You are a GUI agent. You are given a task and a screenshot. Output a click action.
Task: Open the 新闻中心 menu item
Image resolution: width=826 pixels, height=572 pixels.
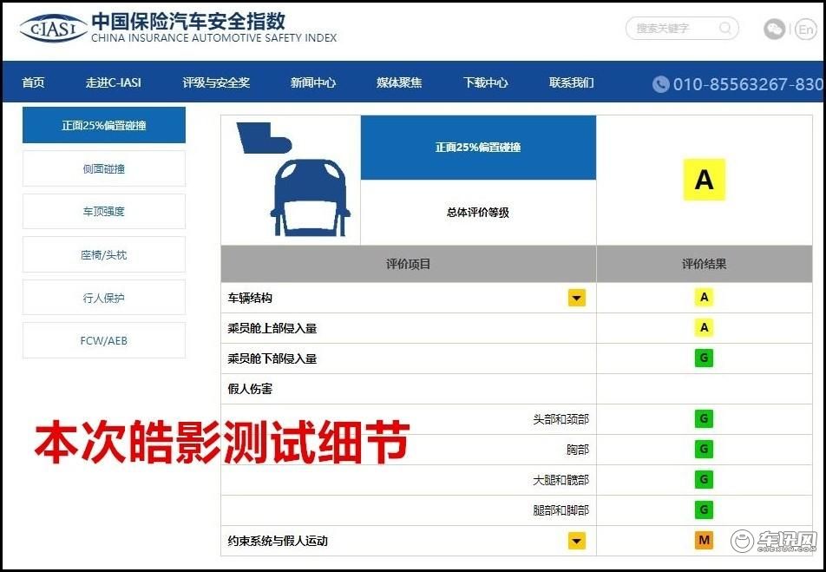coord(313,82)
